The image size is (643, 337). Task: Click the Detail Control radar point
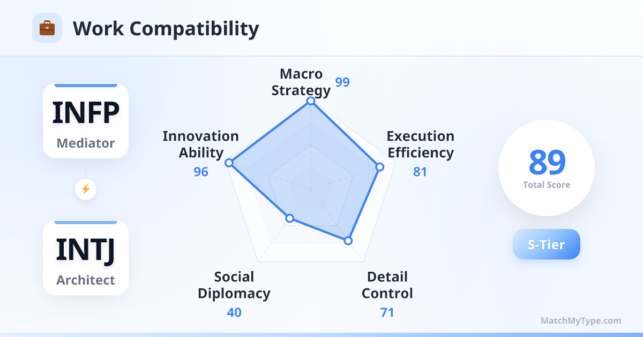coord(348,241)
